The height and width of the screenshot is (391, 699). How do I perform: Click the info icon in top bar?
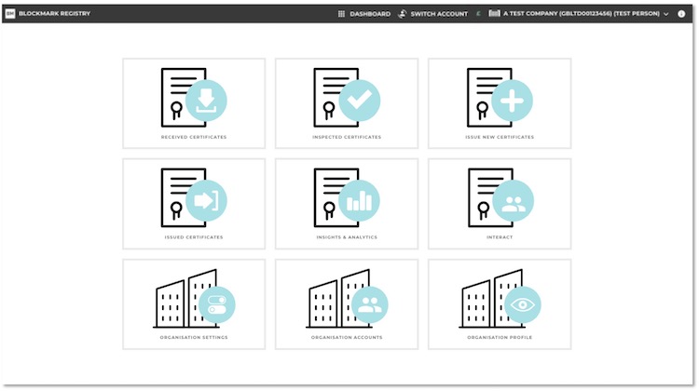pos(681,14)
